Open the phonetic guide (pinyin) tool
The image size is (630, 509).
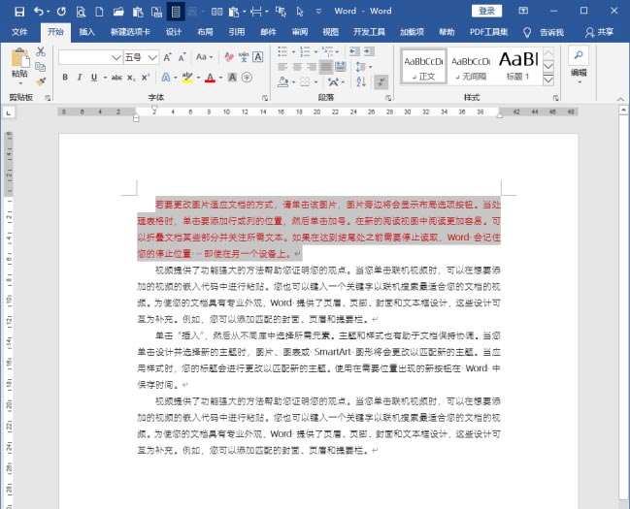click(x=244, y=57)
